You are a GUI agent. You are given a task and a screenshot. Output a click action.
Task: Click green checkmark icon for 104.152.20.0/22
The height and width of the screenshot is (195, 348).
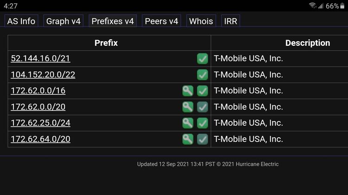tap(202, 75)
